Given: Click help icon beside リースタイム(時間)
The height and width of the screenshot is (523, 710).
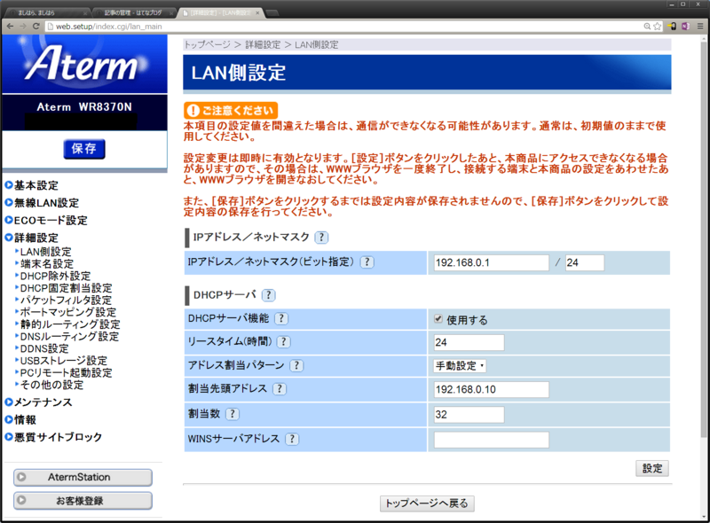Looking at the screenshot, I should (284, 341).
